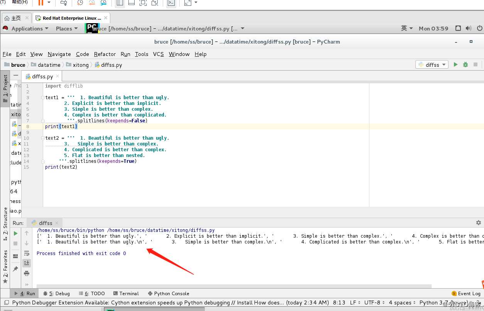Open the Run menu
The width and height of the screenshot is (484, 311).
(x=125, y=54)
